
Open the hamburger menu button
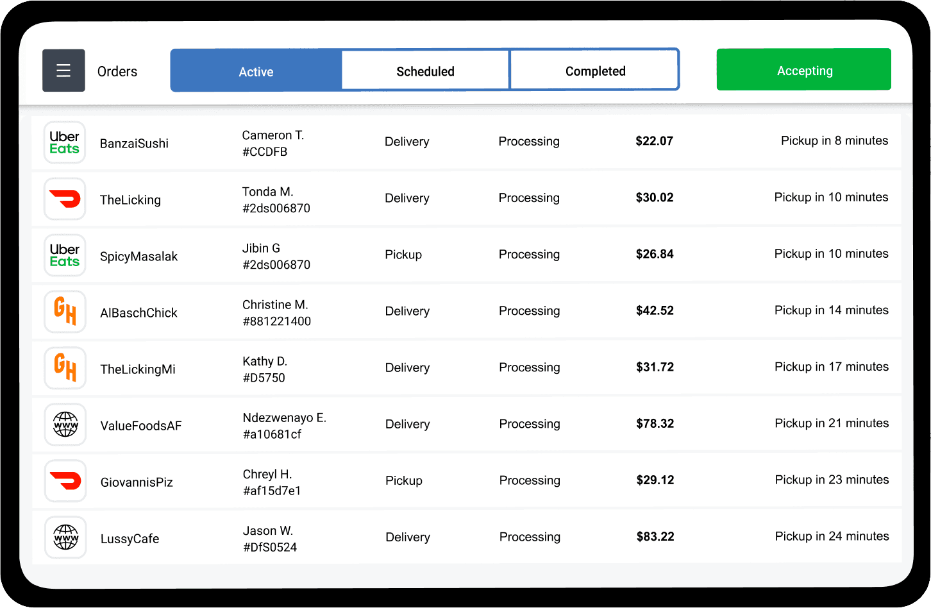tap(63, 71)
